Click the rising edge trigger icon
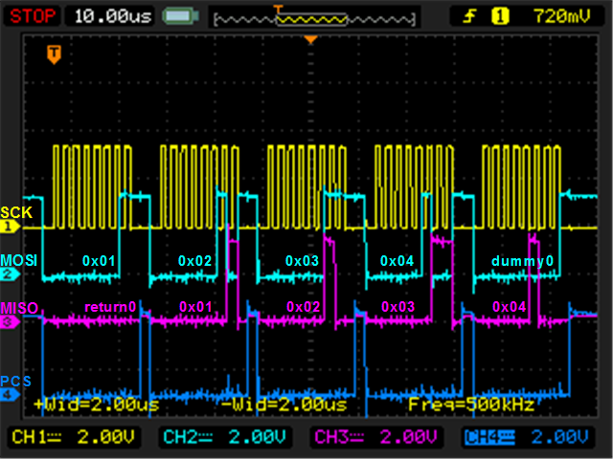Screen dimensions: 613x459 click(x=469, y=16)
